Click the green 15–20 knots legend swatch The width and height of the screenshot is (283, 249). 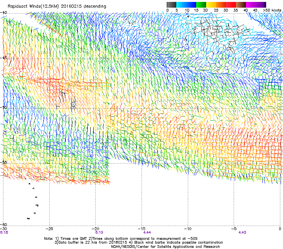(x=201, y=5)
